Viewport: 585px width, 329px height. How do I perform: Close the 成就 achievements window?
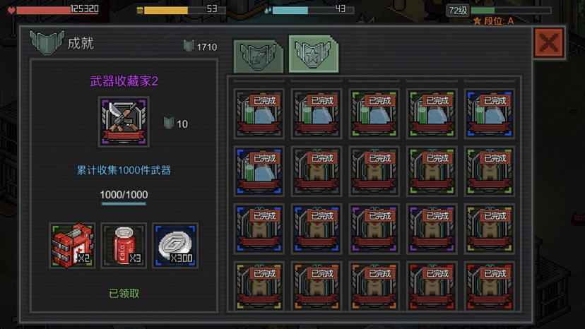pos(548,43)
